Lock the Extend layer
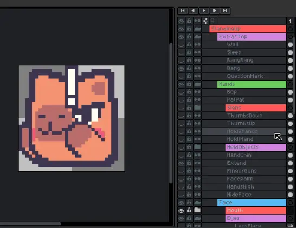The width and height of the screenshot is (296, 228). (189, 163)
